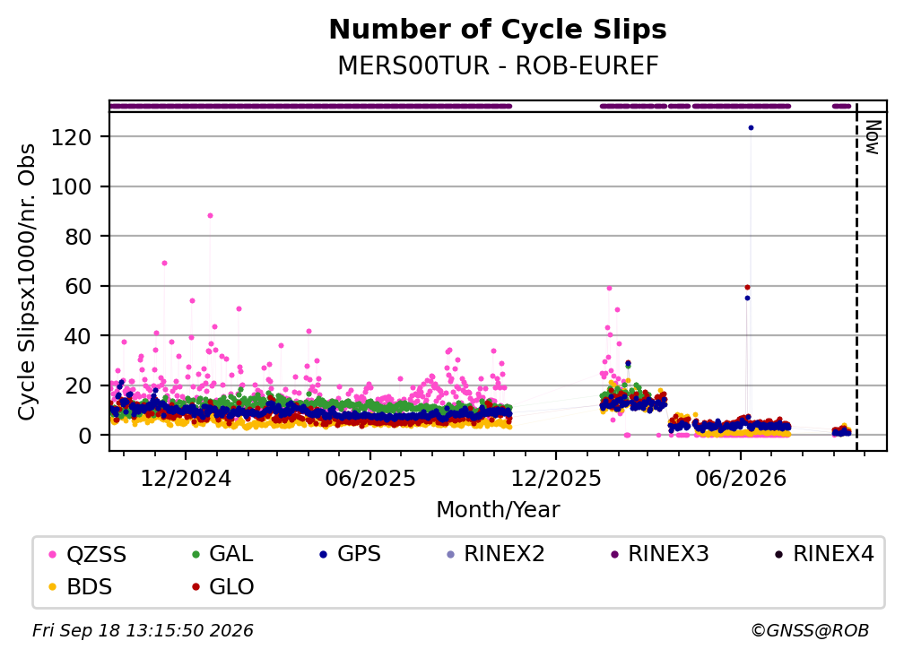904x658 pixels.
Task: Click the ©GNSS@ROB credit text
Action: (810, 630)
